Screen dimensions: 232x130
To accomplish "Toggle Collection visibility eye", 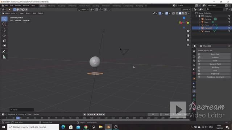I will point(229,16).
